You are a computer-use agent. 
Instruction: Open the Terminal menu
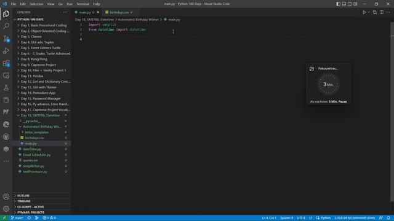(83, 4)
